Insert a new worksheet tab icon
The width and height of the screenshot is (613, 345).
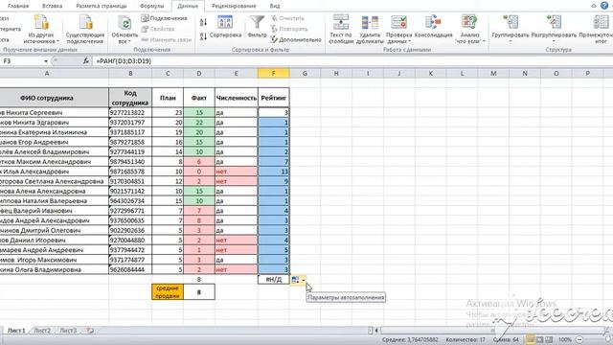(x=90, y=331)
